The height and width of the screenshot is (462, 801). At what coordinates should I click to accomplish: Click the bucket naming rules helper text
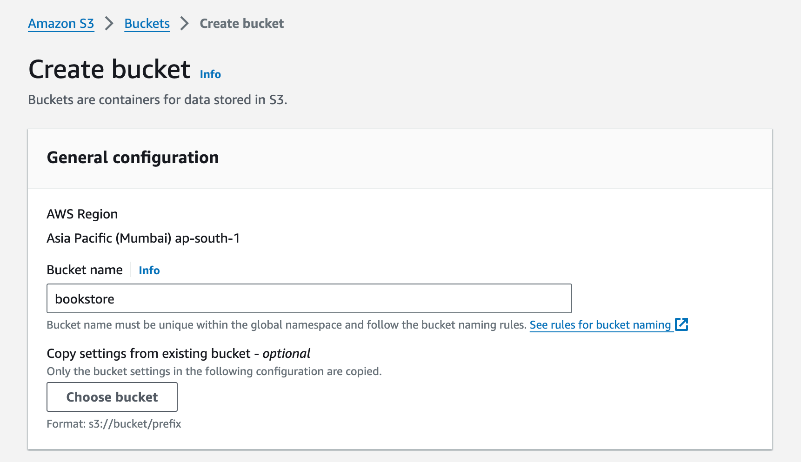pyautogui.click(x=286, y=324)
